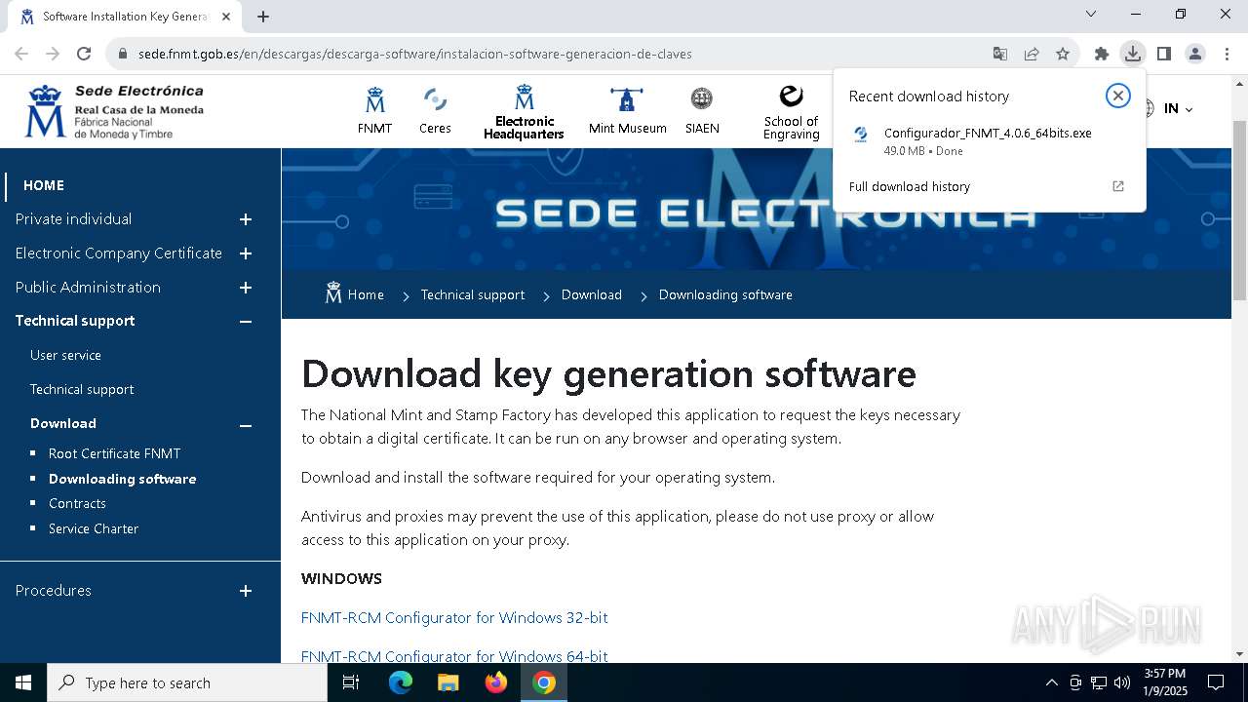Open Public Administration menu item

coord(88,288)
